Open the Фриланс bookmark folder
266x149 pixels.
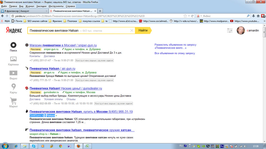point(55,21)
